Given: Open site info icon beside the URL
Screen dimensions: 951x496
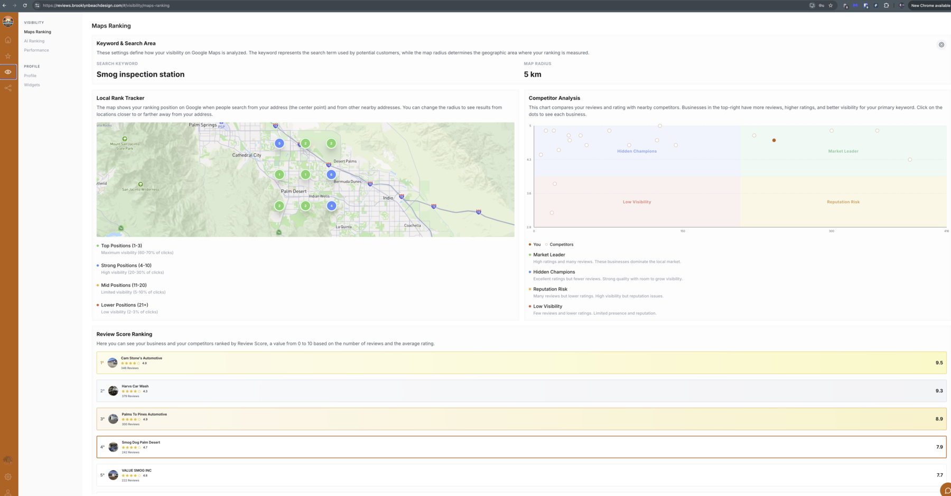Looking at the screenshot, I should (37, 5).
